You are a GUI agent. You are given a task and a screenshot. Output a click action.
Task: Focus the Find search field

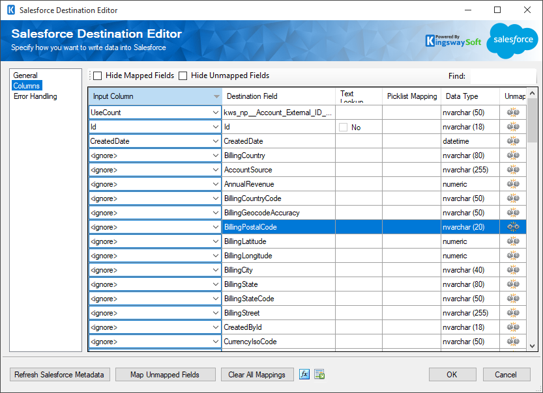[503, 76]
